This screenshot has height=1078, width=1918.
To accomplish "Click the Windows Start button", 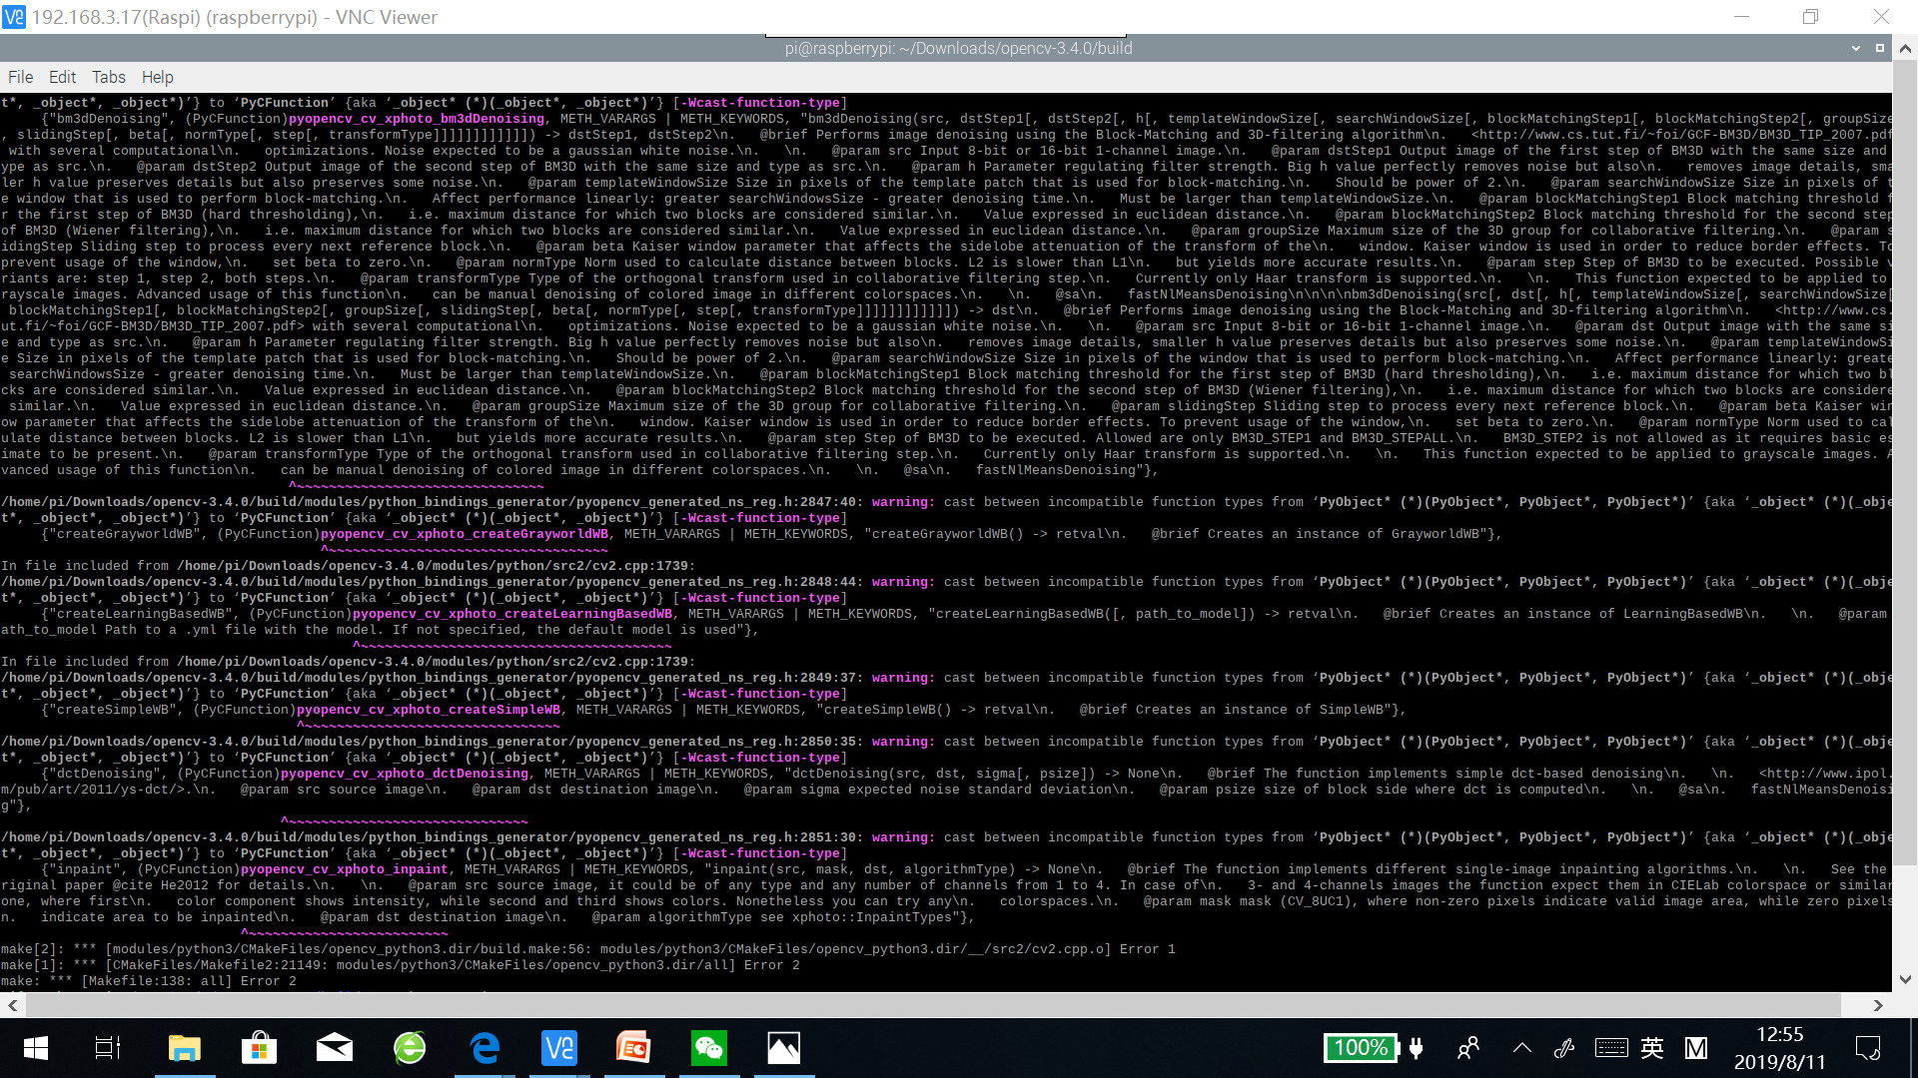I will [36, 1048].
